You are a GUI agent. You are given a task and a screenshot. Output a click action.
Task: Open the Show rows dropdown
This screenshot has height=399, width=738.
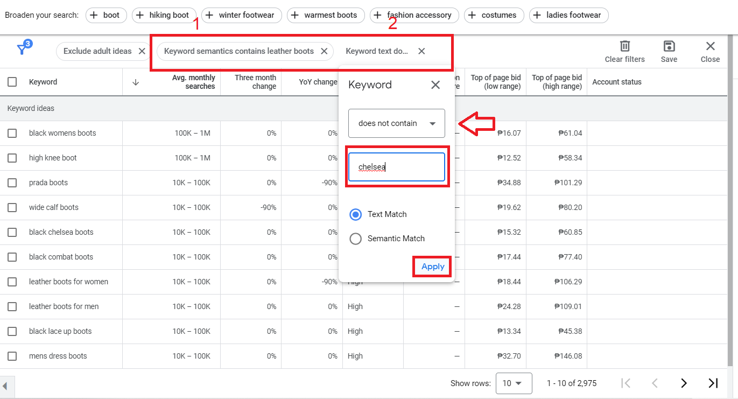[x=514, y=383]
